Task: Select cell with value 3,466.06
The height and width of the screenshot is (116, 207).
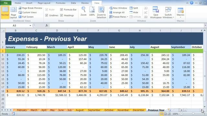Action: (78, 95)
